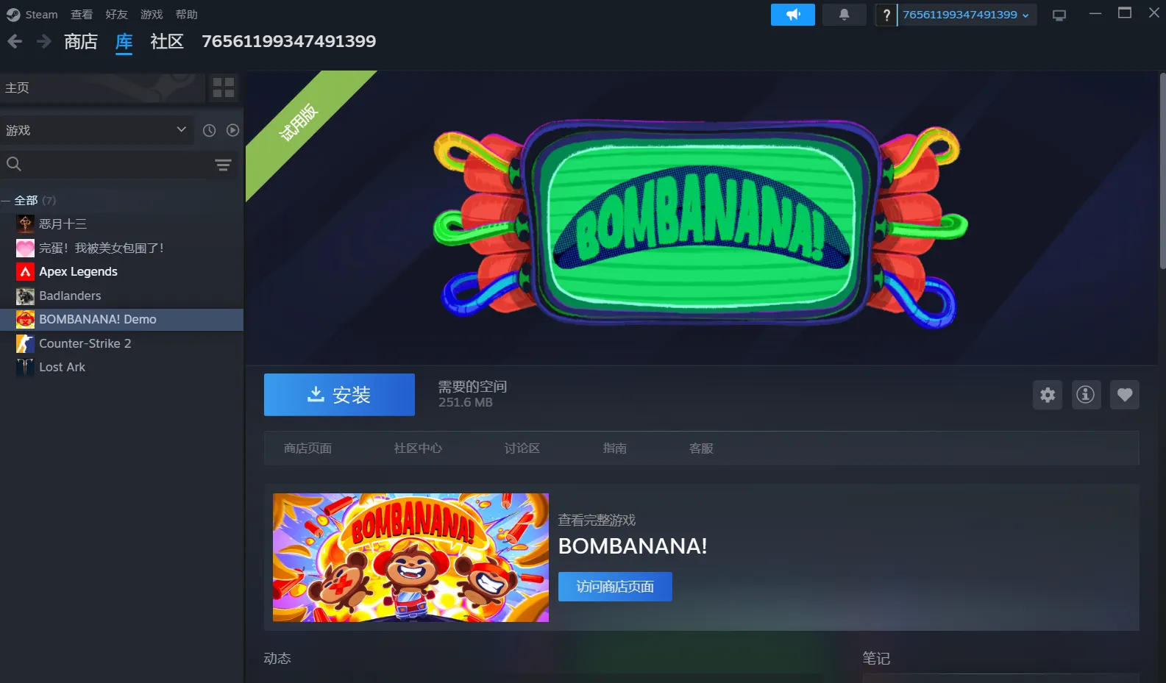Screen dimensions: 1166x683
Task: Open the 好友 menu
Action: pyautogui.click(x=116, y=15)
